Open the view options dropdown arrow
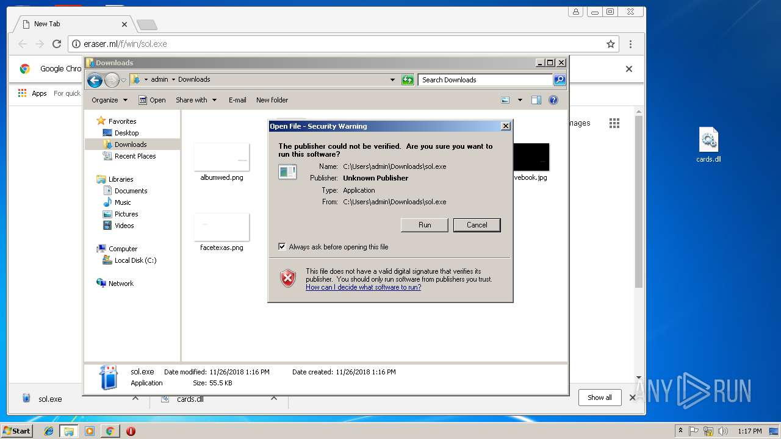Screen dimensions: 781x439 point(520,100)
